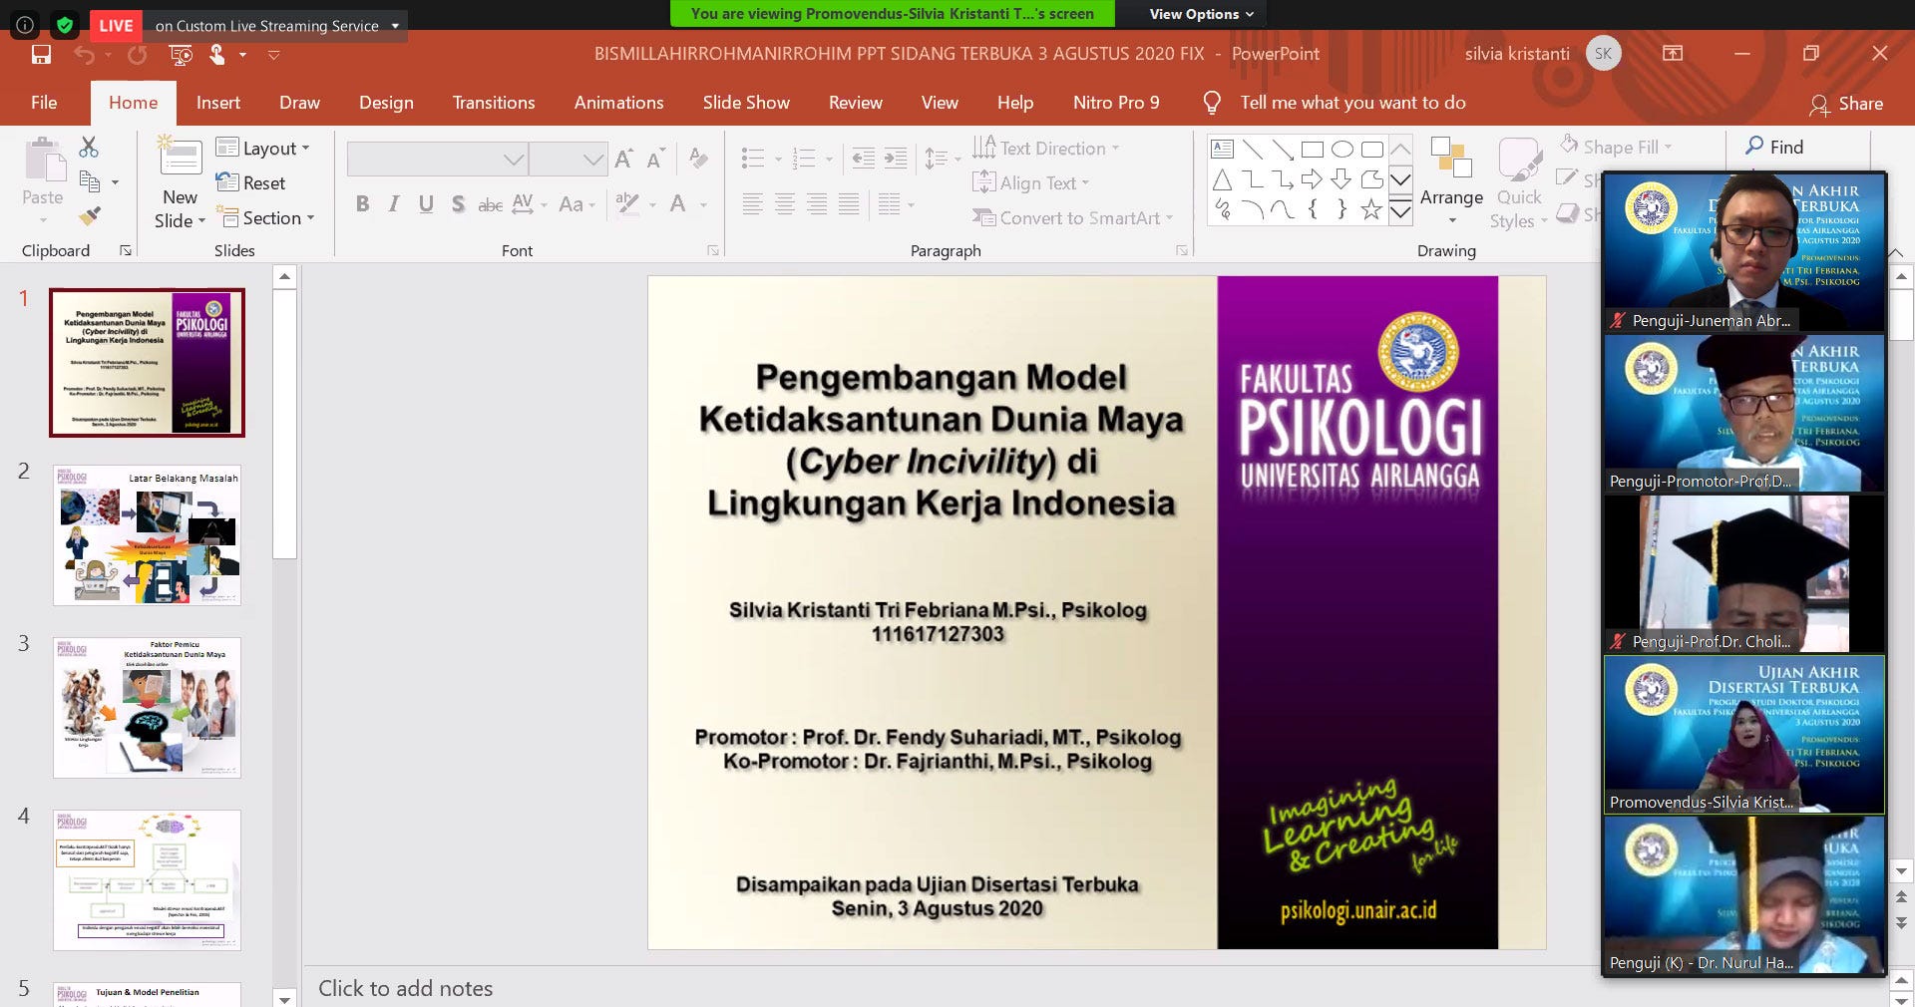Open the font name combo box
The height and width of the screenshot is (1007, 1915).
tap(437, 159)
